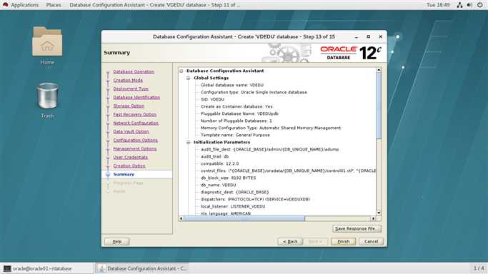Close the Database Configuration Assistant dialog
Screen dimensions: 488x274
(x=380, y=36)
